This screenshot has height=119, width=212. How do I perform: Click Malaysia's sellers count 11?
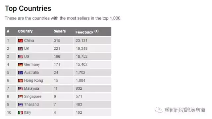(56, 89)
